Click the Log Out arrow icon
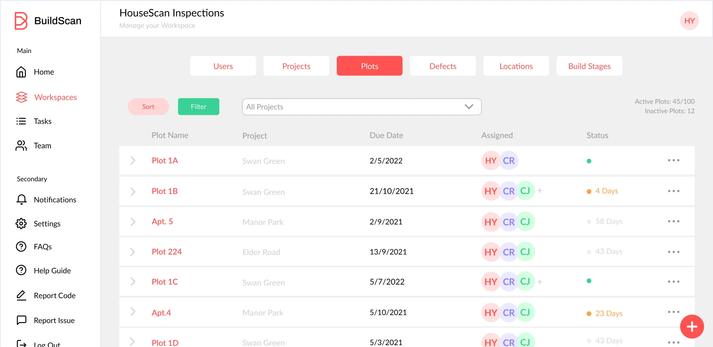The width and height of the screenshot is (713, 347). pos(22,344)
